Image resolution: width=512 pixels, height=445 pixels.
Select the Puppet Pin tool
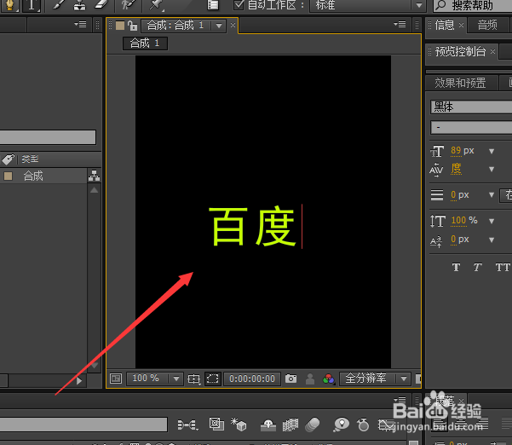click(156, 5)
